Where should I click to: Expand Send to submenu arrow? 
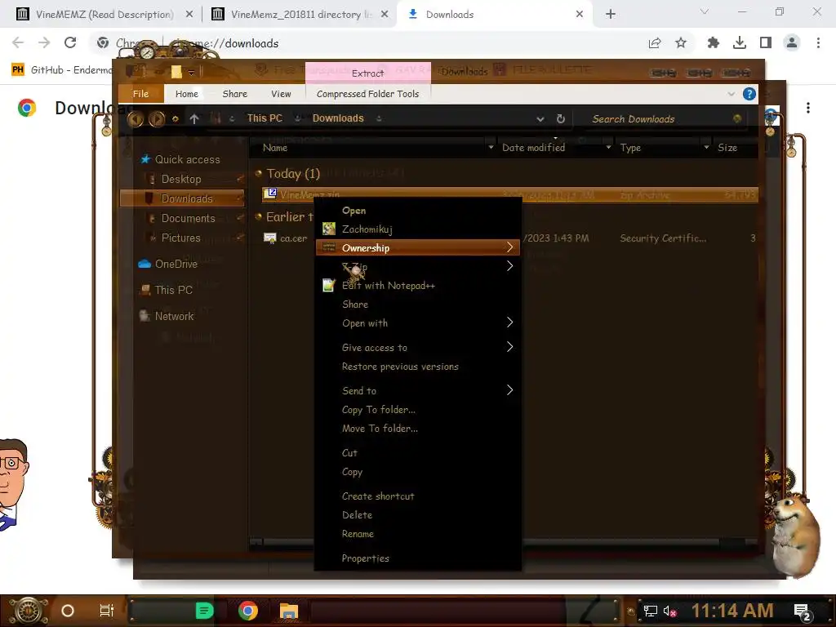[x=509, y=390]
